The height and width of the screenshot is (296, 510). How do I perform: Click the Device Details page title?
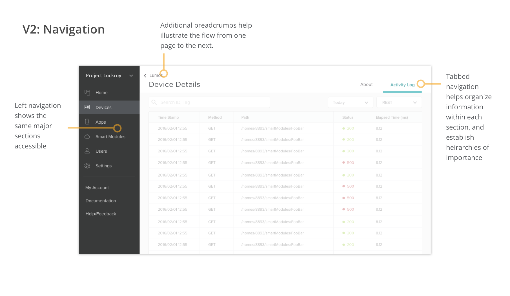[174, 84]
